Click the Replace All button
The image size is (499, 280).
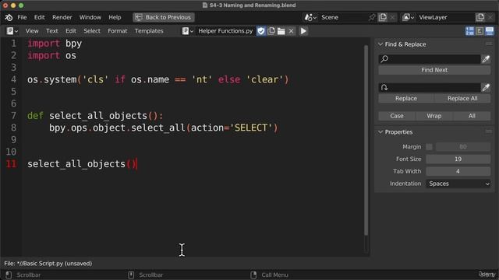click(x=462, y=99)
